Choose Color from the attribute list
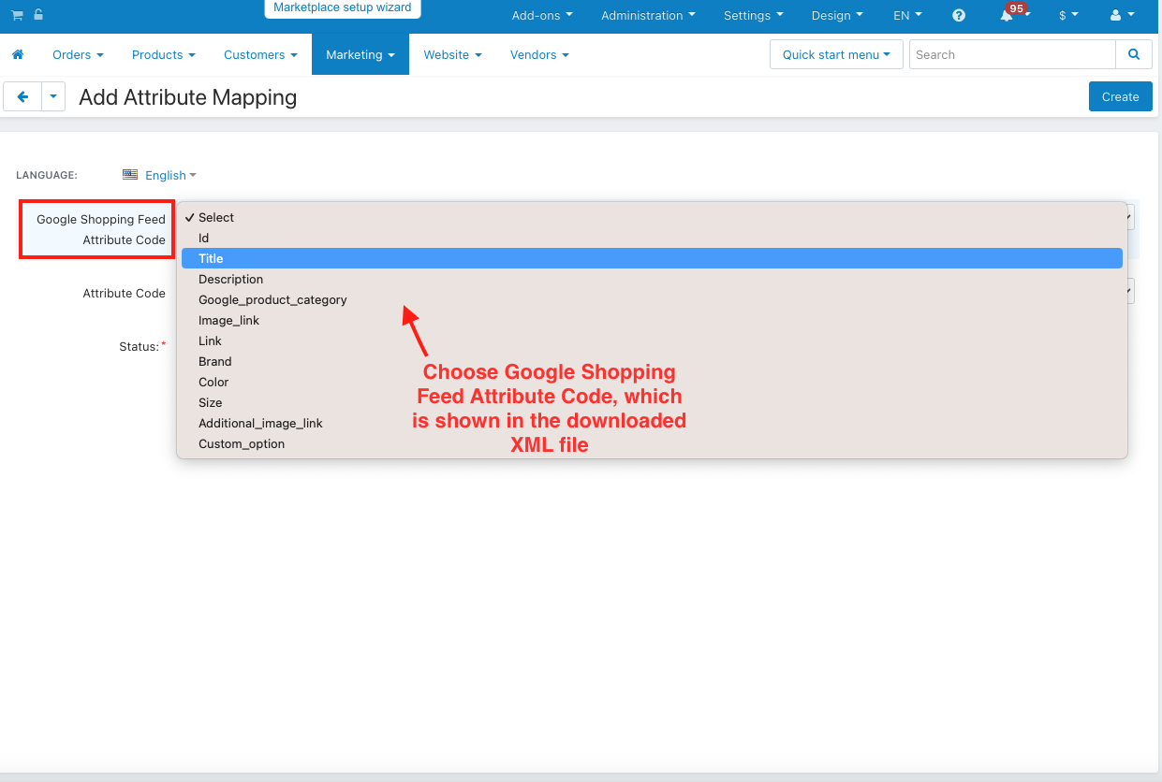This screenshot has width=1162, height=782. coord(652,382)
